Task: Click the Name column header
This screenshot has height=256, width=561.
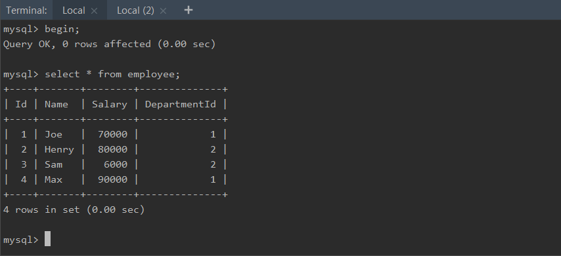Action: coord(56,105)
